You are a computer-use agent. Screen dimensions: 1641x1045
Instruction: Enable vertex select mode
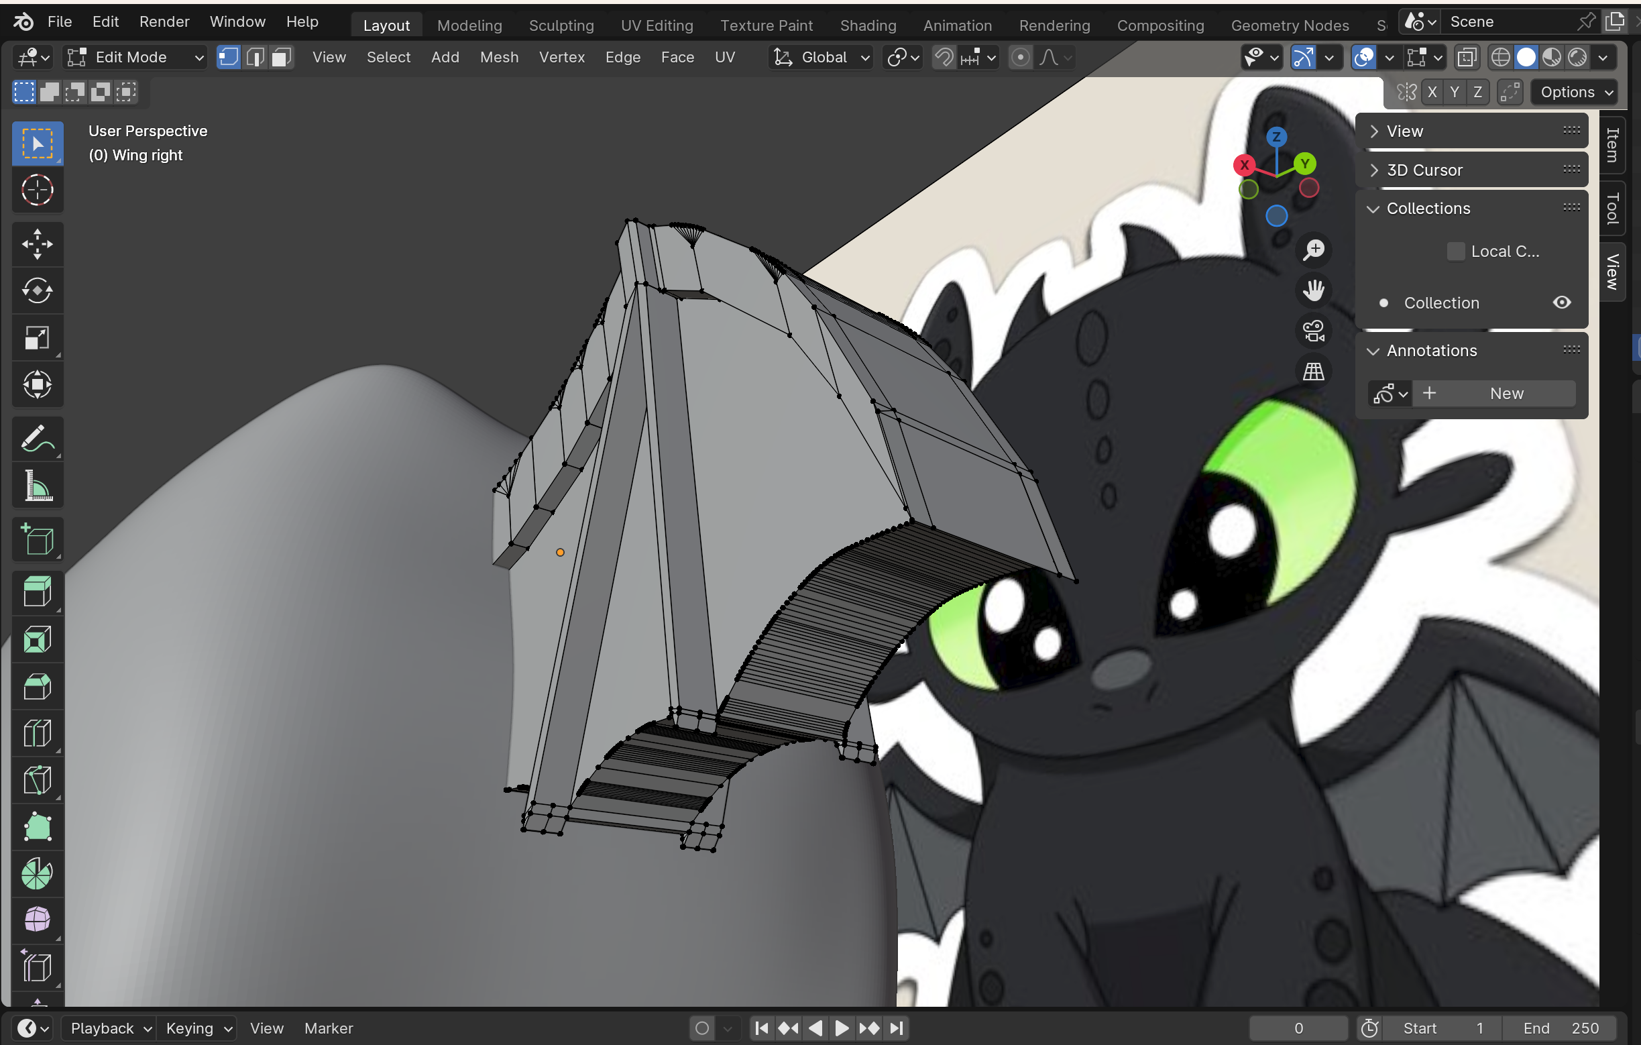point(228,57)
